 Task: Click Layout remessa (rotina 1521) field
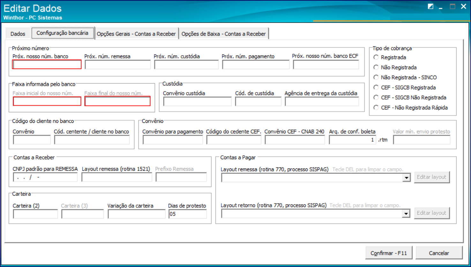point(117,177)
